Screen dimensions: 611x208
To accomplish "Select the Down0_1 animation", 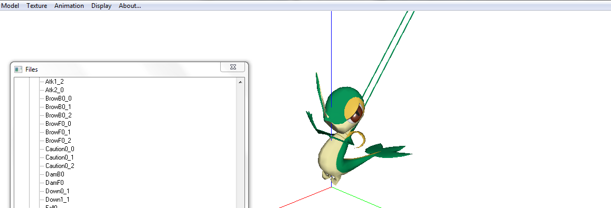I will tap(57, 191).
